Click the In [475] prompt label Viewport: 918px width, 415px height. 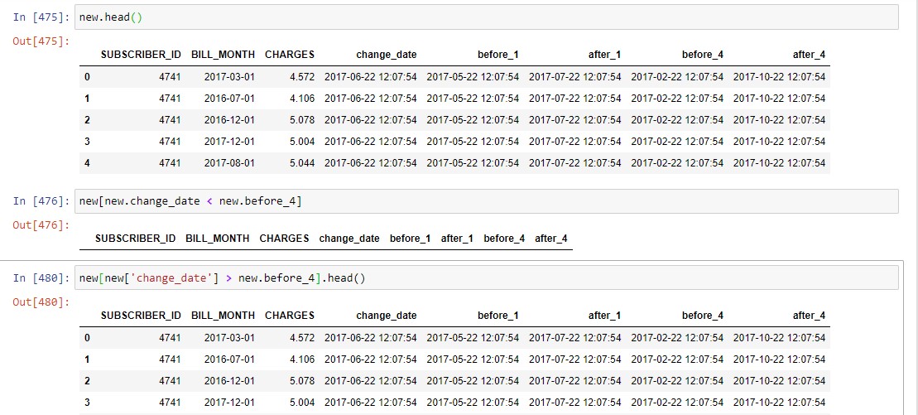tap(41, 17)
